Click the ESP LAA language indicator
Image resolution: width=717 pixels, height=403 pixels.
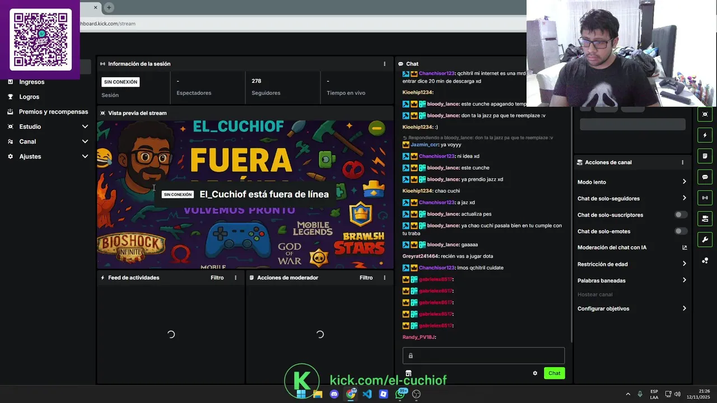coord(654,394)
